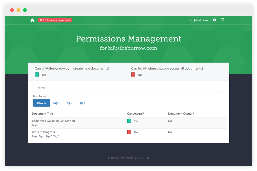Click the Search input field
The width and height of the screenshot is (257, 171).
[128, 88]
